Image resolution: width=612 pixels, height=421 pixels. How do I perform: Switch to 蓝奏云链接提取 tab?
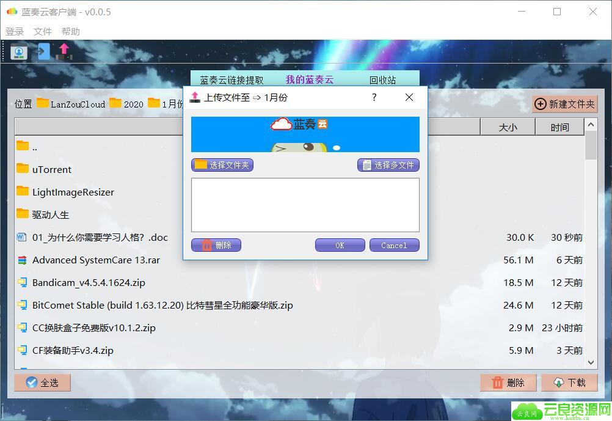point(232,80)
